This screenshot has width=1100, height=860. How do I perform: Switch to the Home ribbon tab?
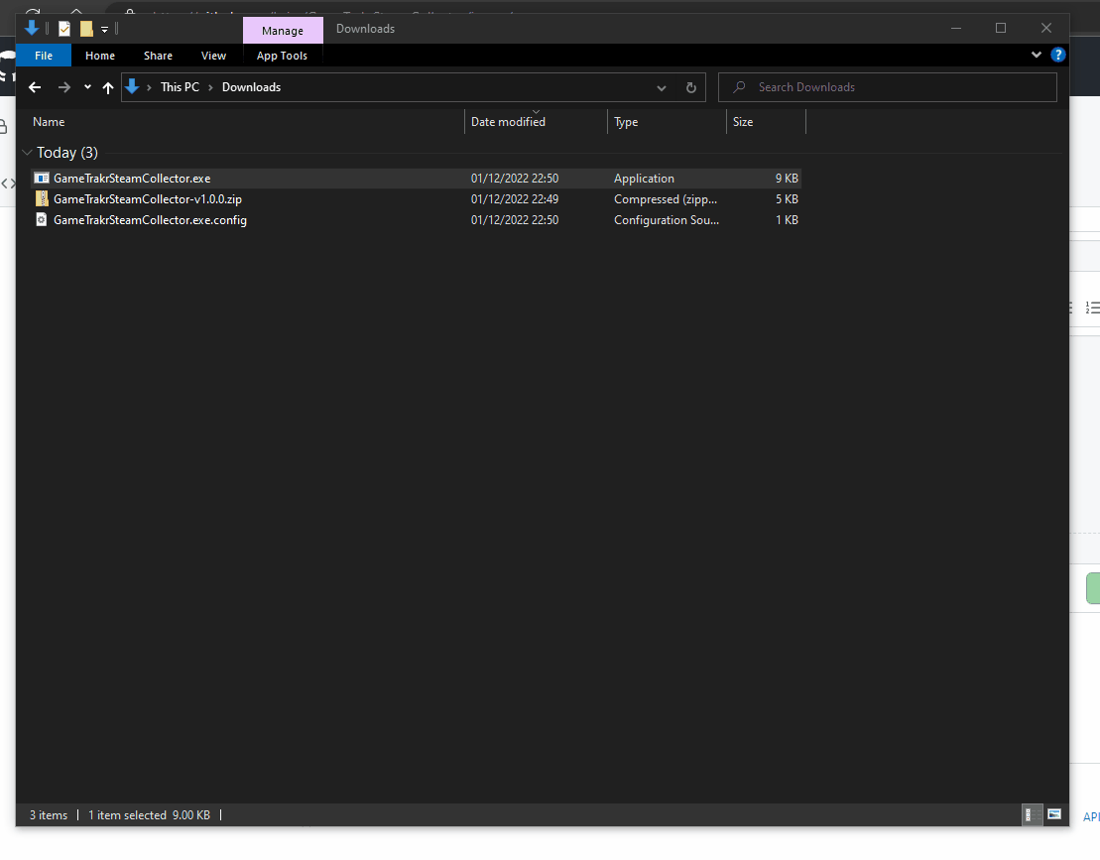100,56
